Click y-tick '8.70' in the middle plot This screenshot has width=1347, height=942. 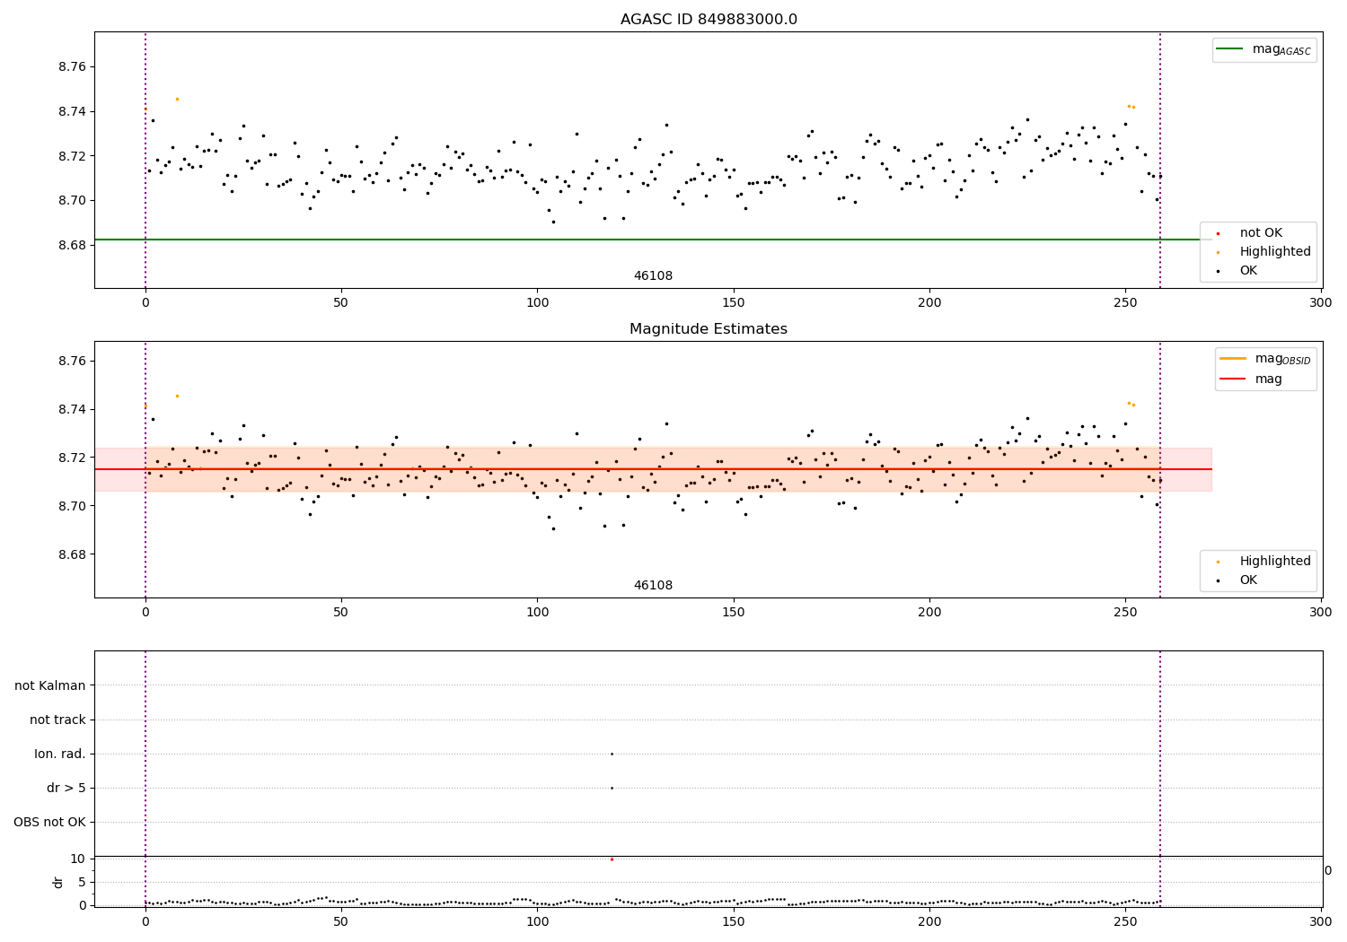click(71, 506)
